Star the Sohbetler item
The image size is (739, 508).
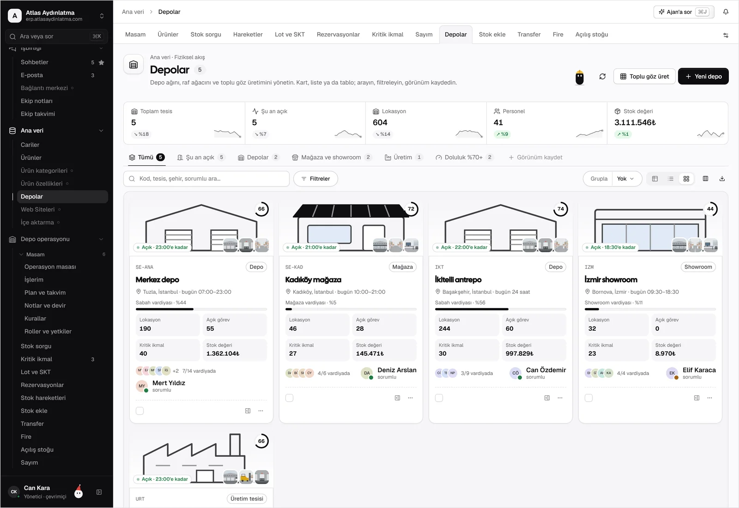102,62
